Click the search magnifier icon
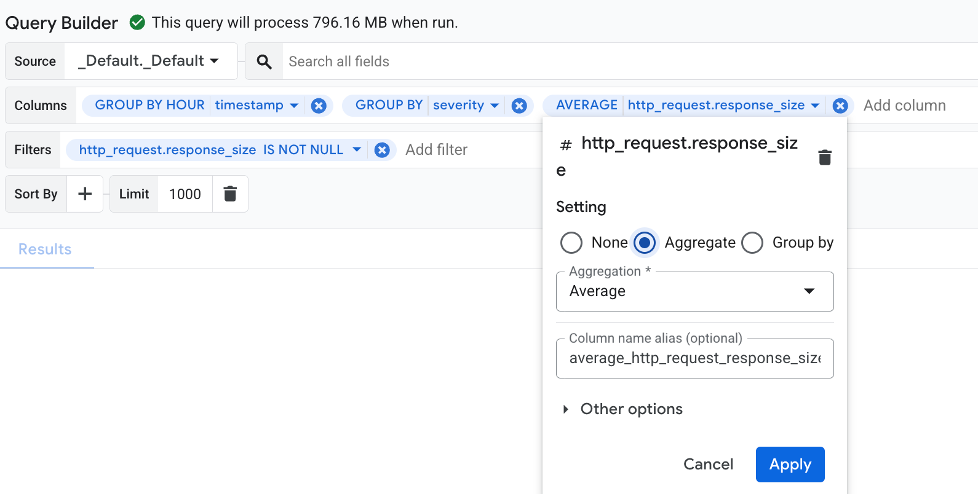This screenshot has height=494, width=978. tap(264, 61)
